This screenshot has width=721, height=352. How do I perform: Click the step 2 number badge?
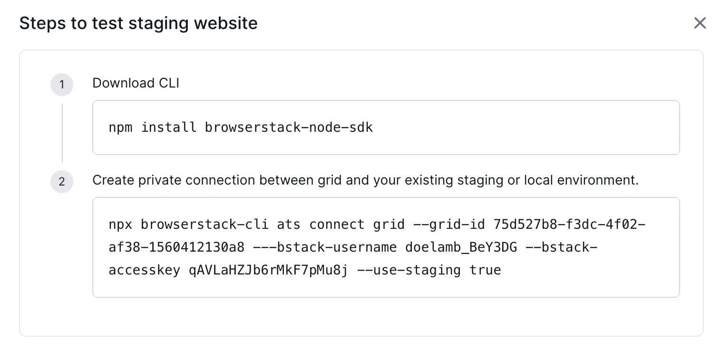tap(62, 182)
